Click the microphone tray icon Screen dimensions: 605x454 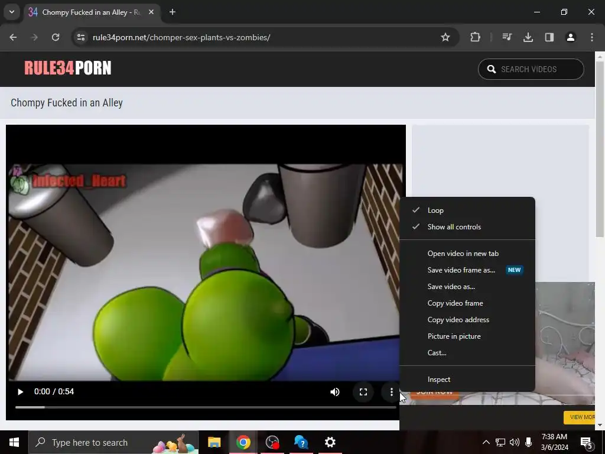(x=529, y=442)
